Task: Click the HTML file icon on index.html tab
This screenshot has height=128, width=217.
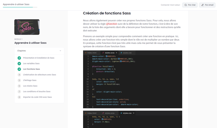Action: click(x=86, y=53)
